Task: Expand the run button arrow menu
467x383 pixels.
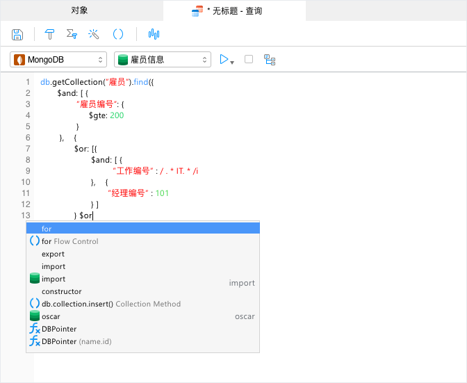Action: coord(232,62)
